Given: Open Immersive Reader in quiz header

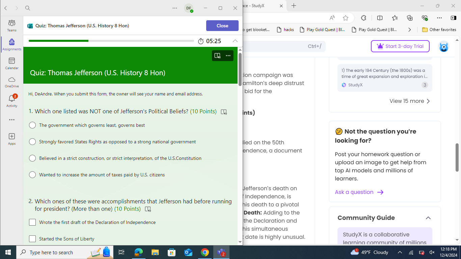Looking at the screenshot, I should (218, 56).
